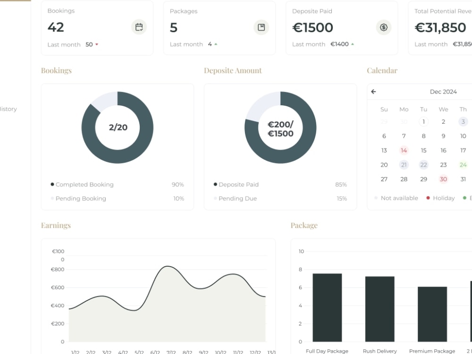Click the Premium Package bar

(x=432, y=314)
